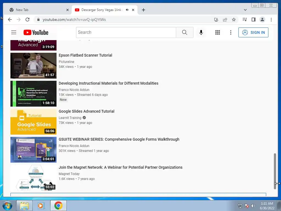The width and height of the screenshot is (281, 211).
Task: Open Franco Nicolo Addun channel under Developing Instructional
Action: coord(74,90)
